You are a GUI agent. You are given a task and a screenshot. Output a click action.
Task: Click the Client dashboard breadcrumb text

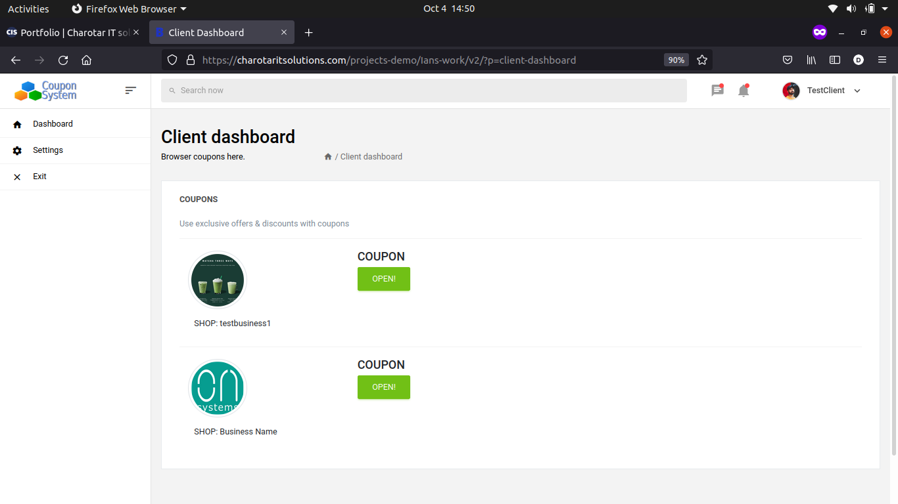coord(371,157)
